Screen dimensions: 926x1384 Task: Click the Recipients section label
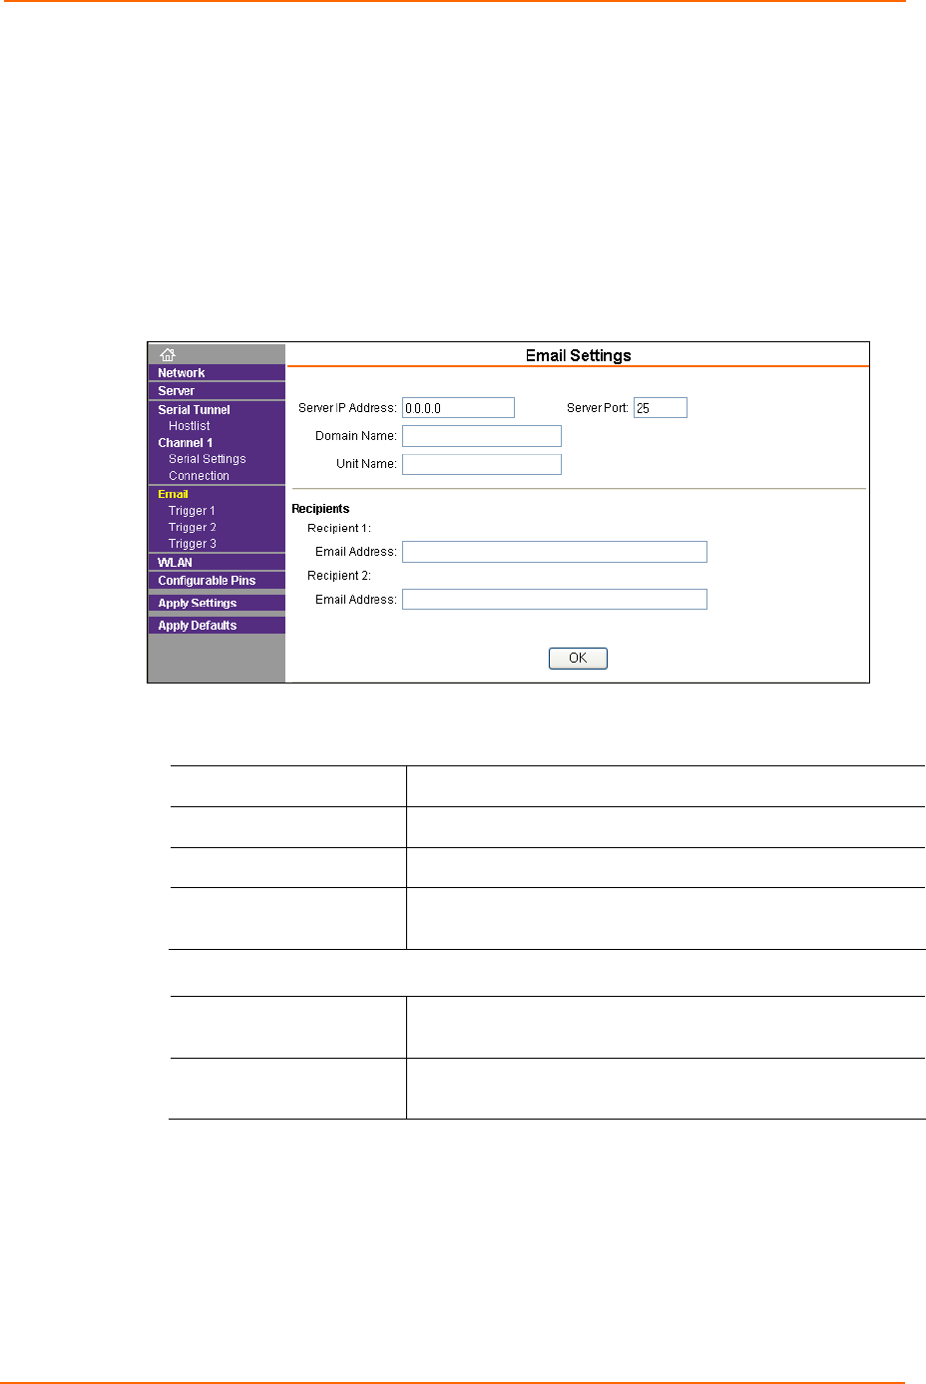tap(320, 509)
